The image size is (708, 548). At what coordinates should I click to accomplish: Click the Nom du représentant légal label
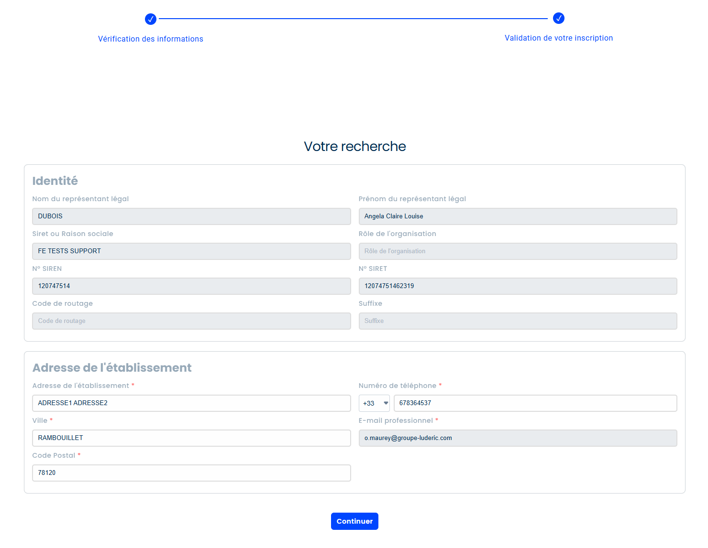80,199
